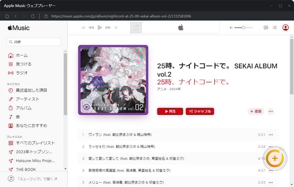Open the lyrics speech-bubble icon
The width and height of the screenshot is (294, 187).
click(x=266, y=27)
